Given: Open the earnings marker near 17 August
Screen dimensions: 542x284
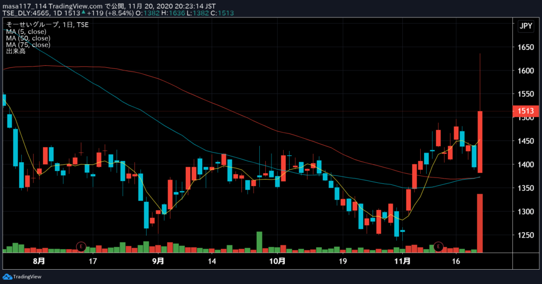Looking at the screenshot, I should click(81, 246).
